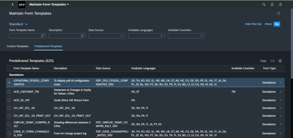Select the ACR_ZA_VAT row radio button
The image size is (293, 138).
[x=9, y=100]
